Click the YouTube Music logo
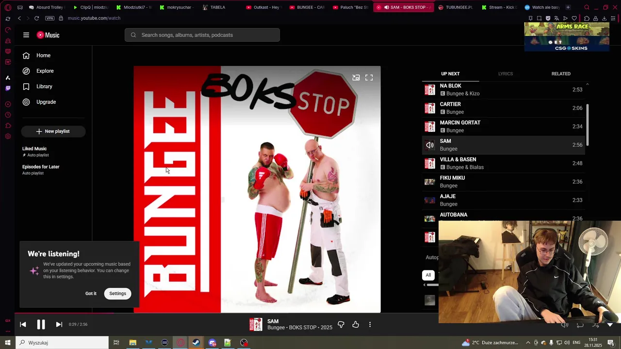621x349 pixels. click(x=48, y=35)
